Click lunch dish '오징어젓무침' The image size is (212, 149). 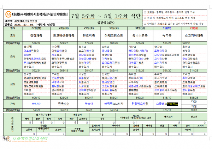(x=59, y=63)
